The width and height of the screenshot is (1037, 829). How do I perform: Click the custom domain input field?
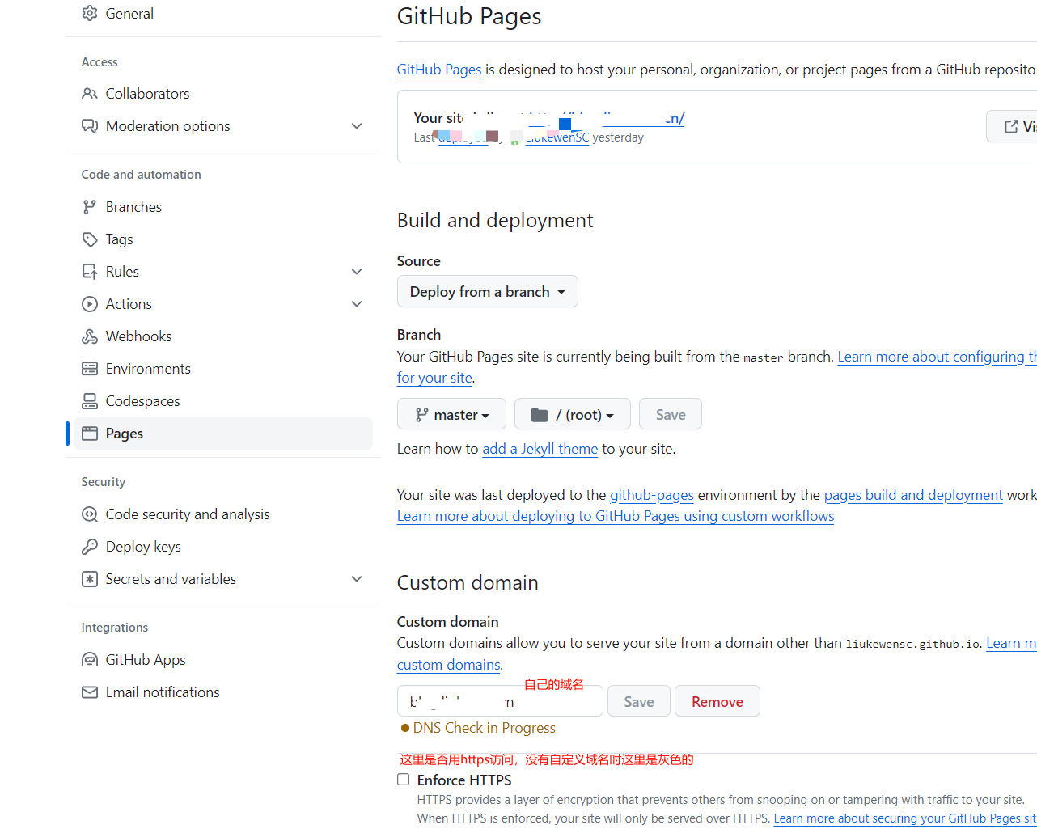500,701
